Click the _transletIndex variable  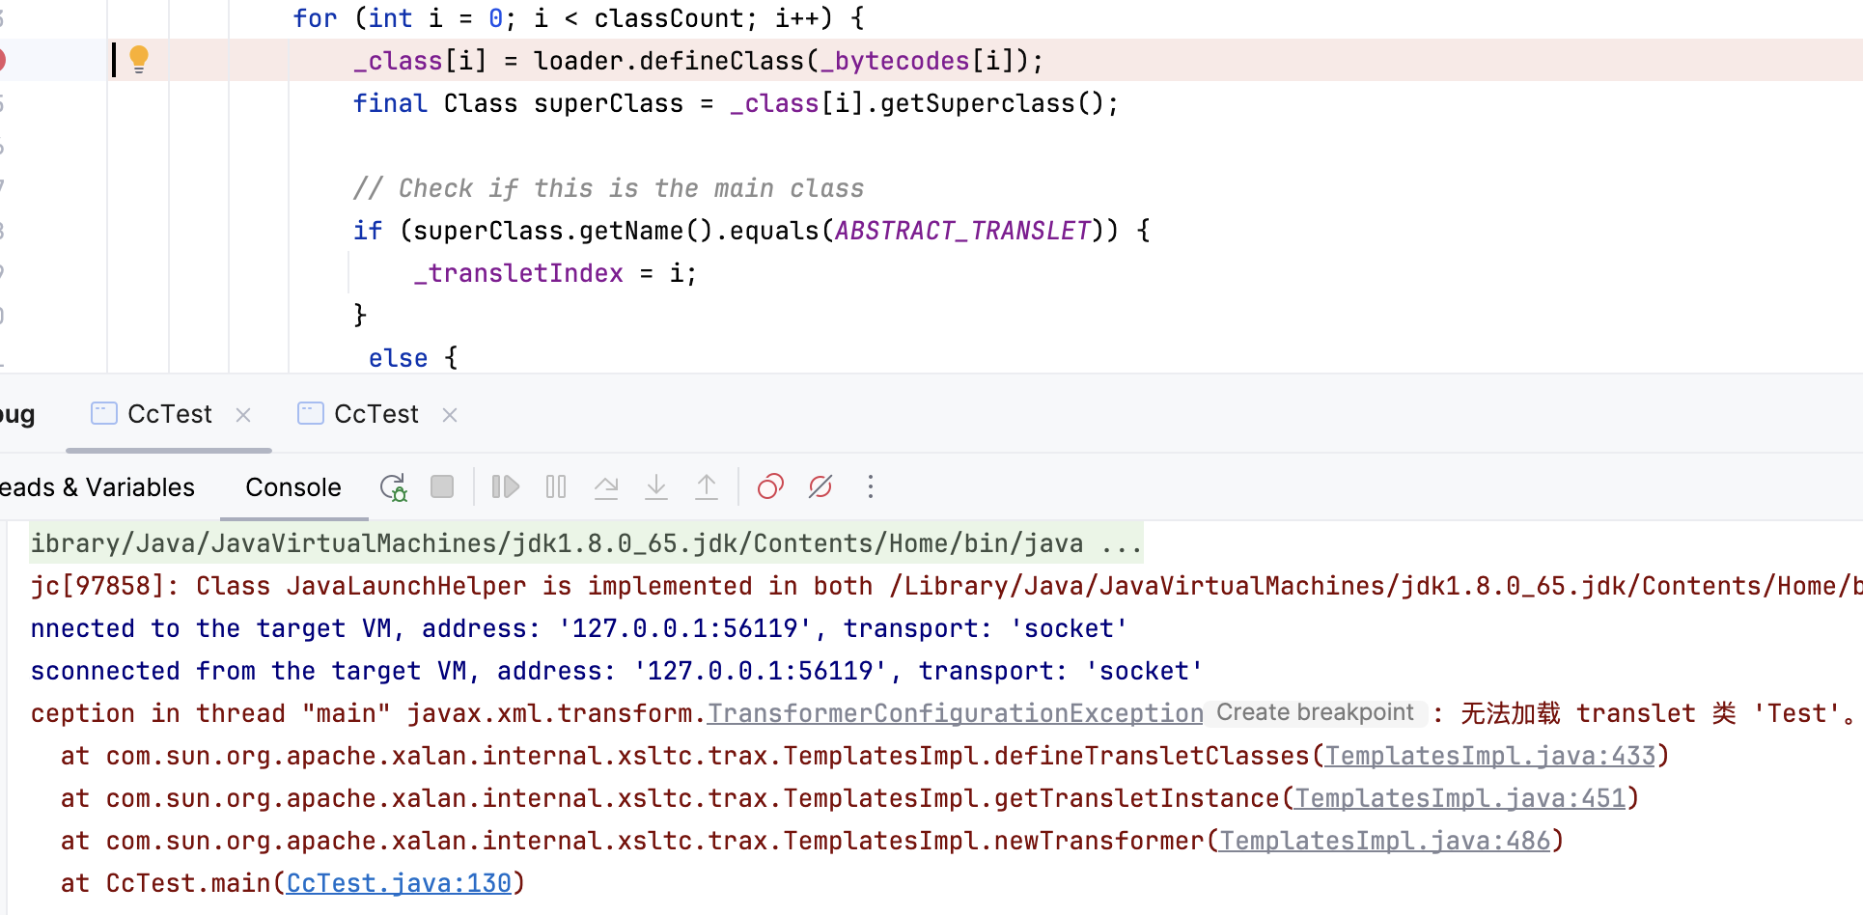click(x=518, y=273)
